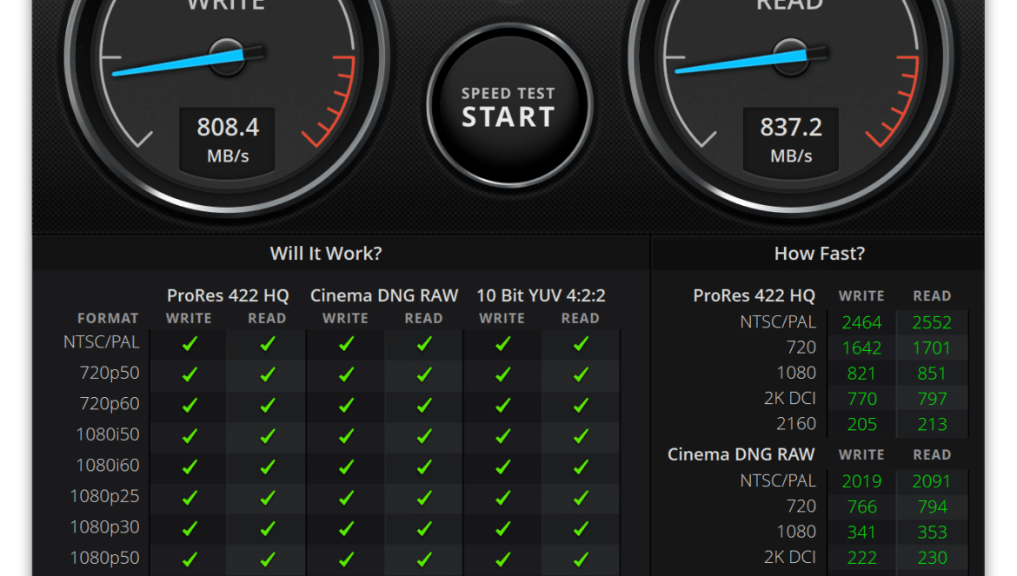Image resolution: width=1017 pixels, height=576 pixels.
Task: Click the Cinema DNG 2K DCI read value 230
Action: tap(932, 558)
